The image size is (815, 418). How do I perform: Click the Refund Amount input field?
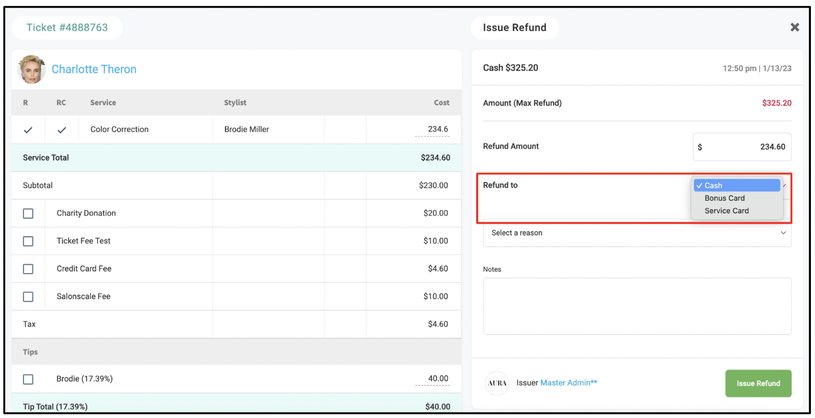coord(742,147)
